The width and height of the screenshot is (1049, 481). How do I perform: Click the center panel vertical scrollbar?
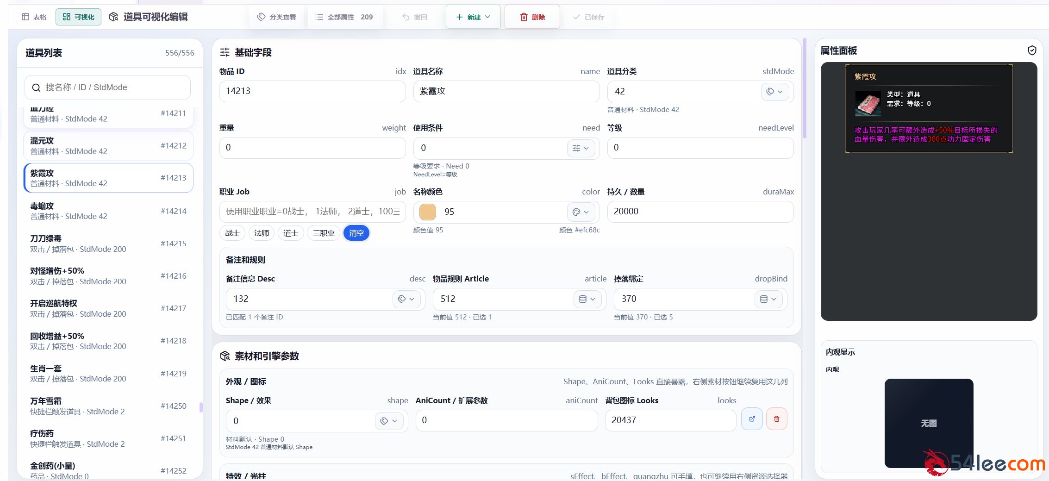[805, 88]
